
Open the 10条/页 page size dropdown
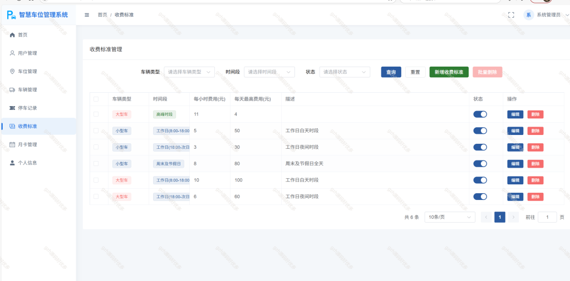(x=450, y=217)
